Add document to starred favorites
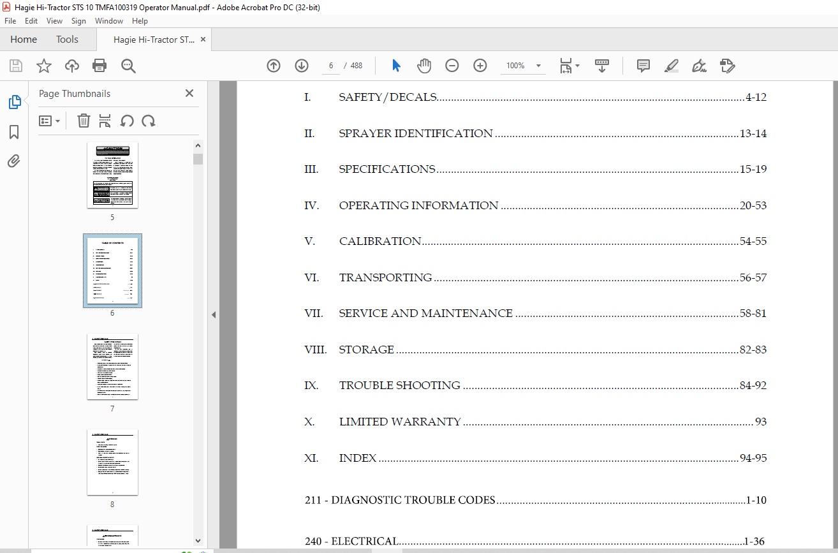 click(43, 66)
